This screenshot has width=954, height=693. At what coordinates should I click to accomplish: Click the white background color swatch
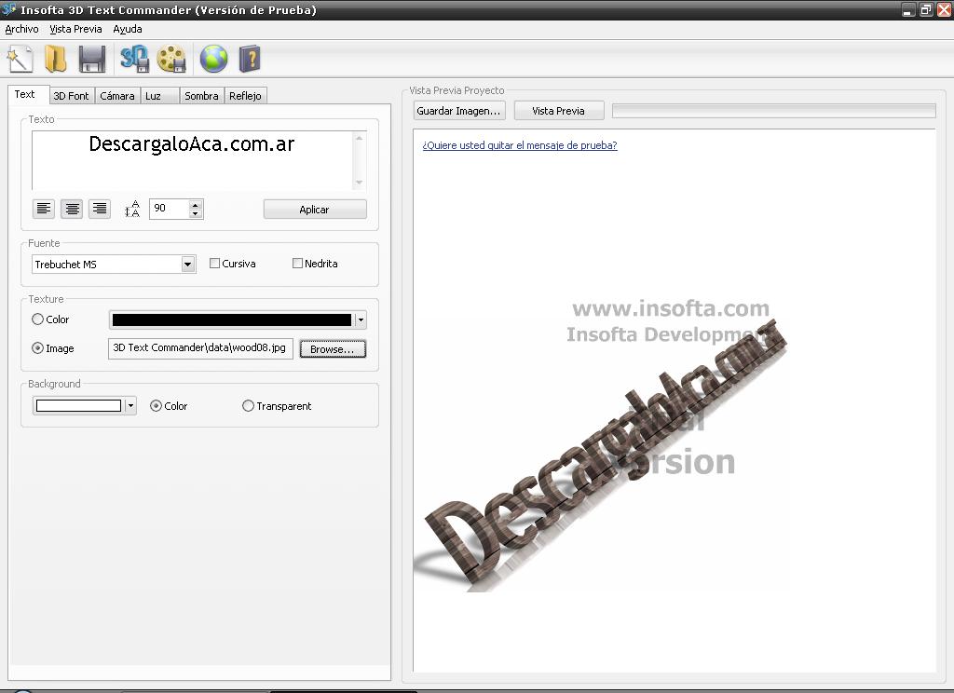point(78,406)
